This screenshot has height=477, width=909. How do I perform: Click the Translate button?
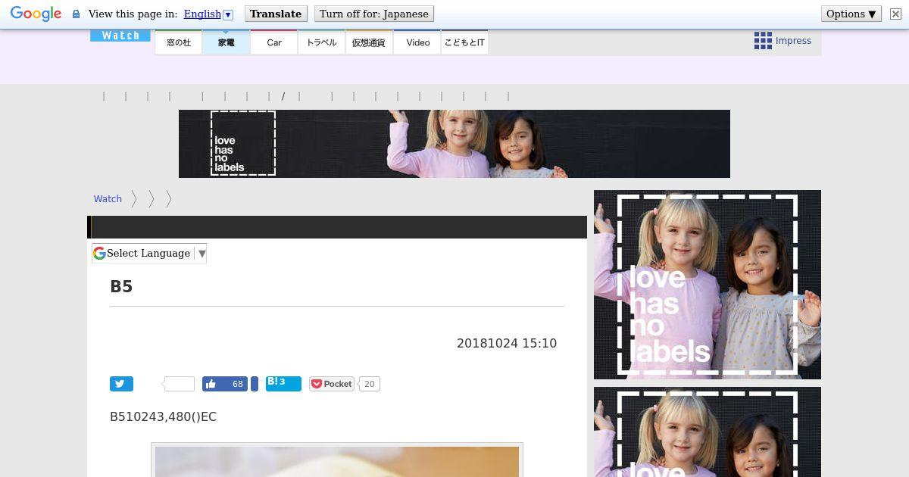(x=276, y=14)
